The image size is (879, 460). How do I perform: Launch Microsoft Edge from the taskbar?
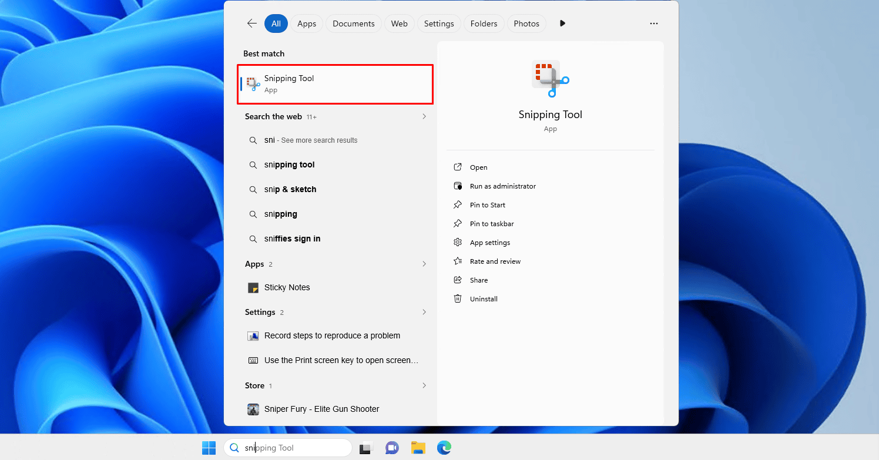444,448
